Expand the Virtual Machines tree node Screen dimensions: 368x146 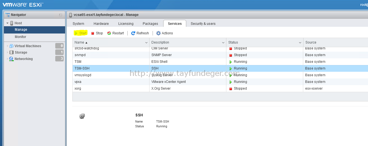8,46
